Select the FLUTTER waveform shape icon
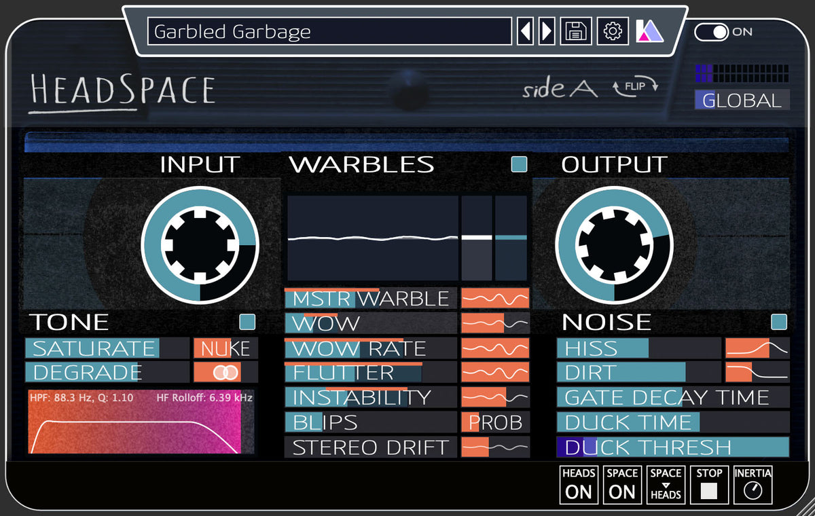 pyautogui.click(x=495, y=372)
